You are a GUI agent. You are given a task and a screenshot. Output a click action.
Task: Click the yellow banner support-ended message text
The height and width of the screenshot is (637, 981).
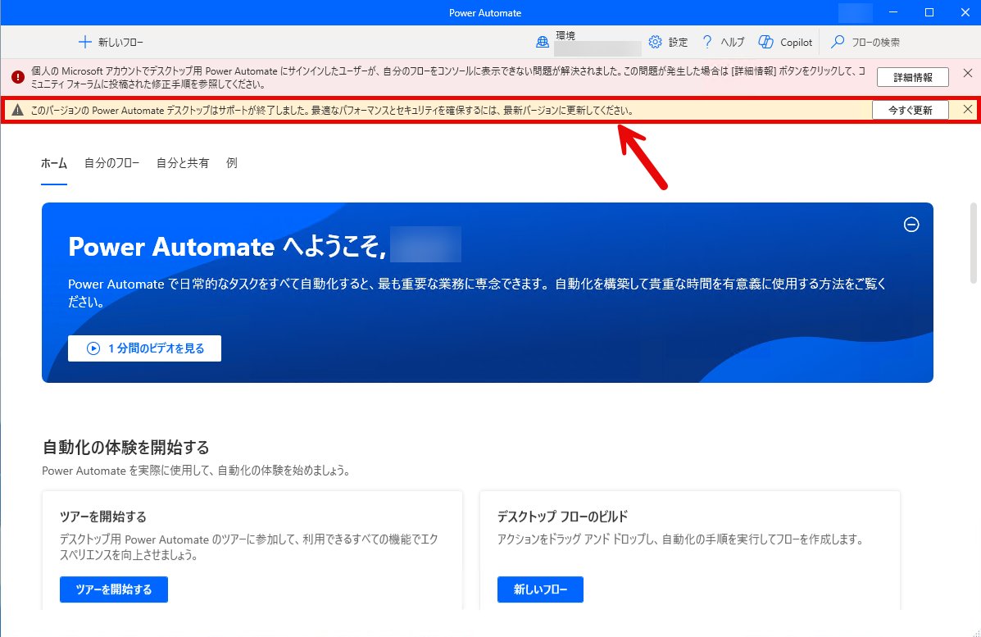coord(332,111)
